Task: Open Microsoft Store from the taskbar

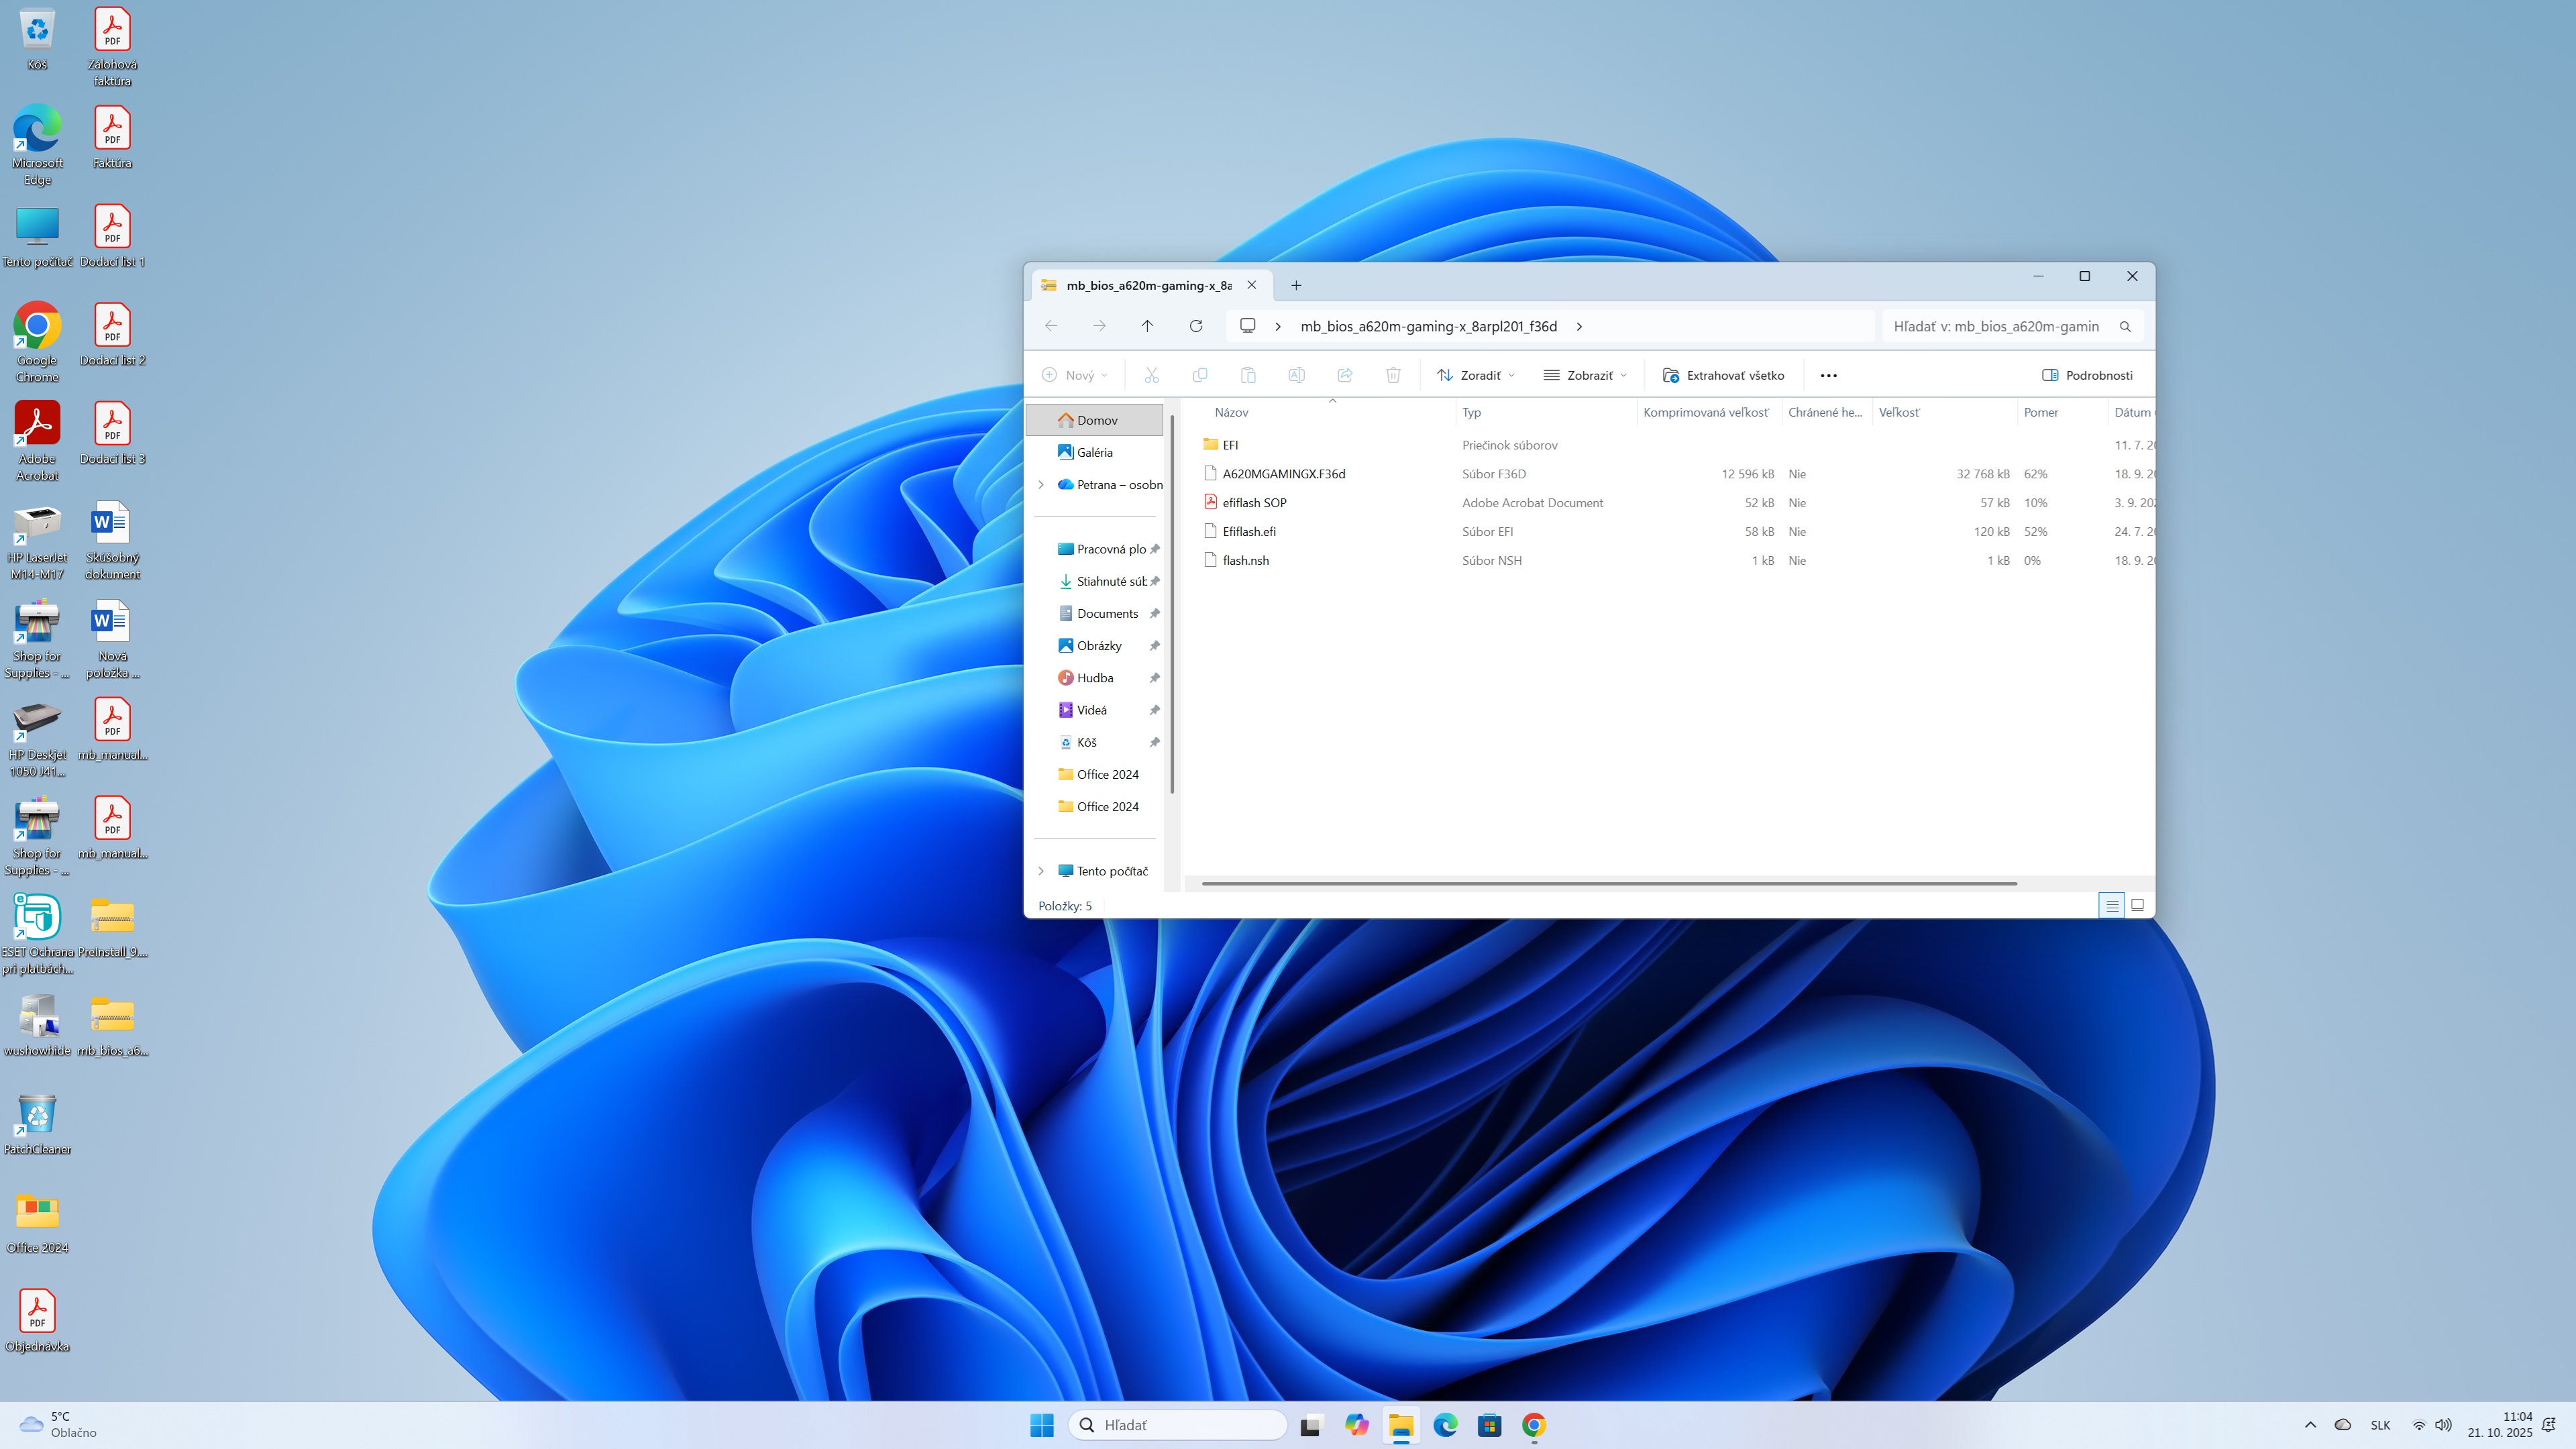Action: (1489, 1425)
